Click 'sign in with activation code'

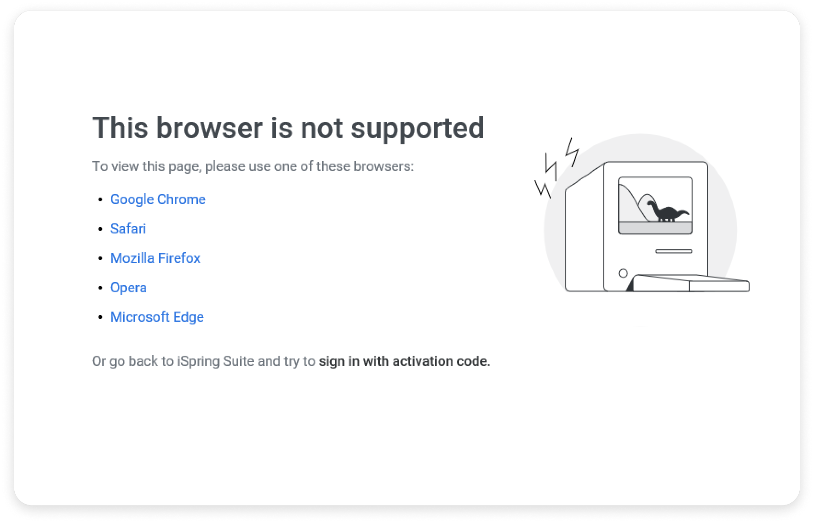coord(404,361)
